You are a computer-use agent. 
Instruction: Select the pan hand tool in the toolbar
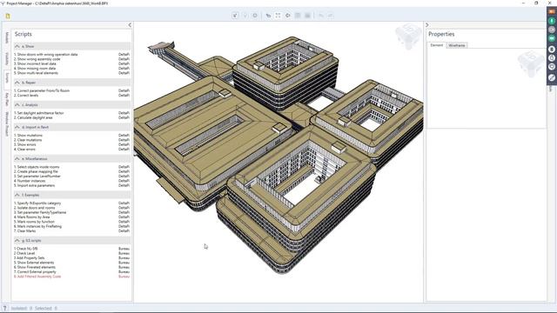tap(268, 16)
